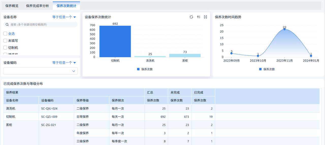Check the 全选 checkbox
325x145 pixels.
[5, 33]
